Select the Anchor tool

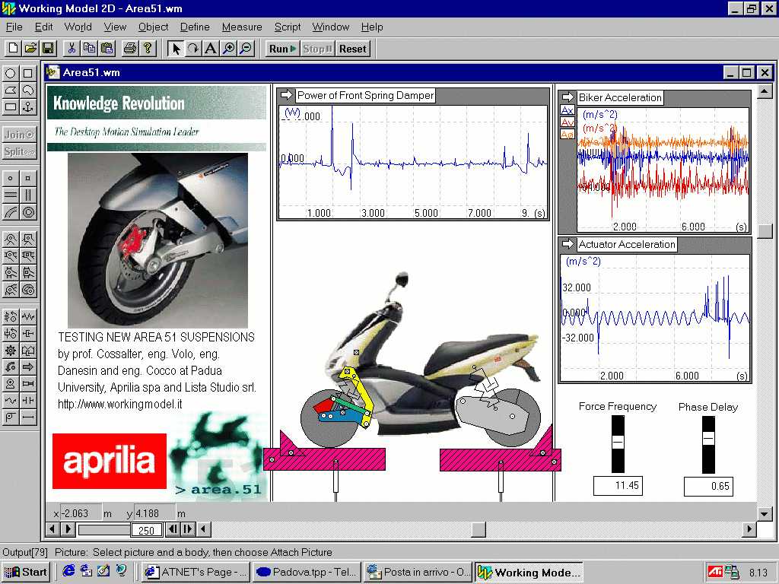(x=28, y=106)
